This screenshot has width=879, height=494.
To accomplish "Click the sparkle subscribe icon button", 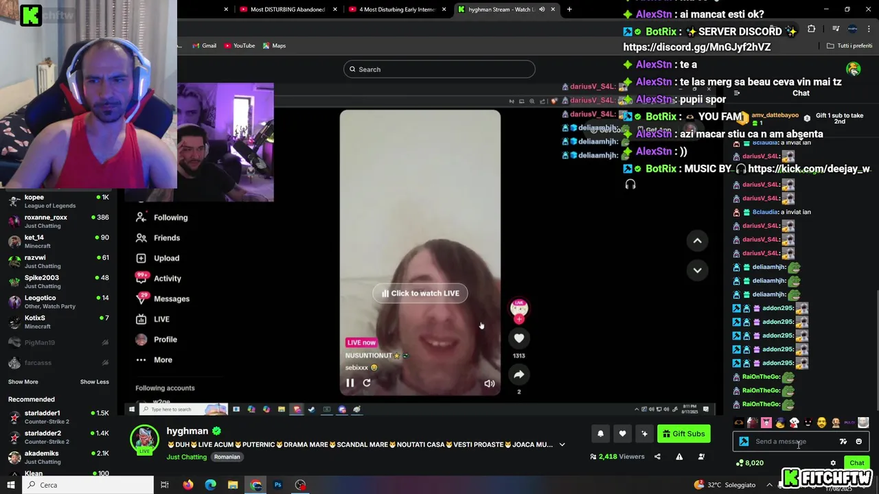I will [644, 434].
